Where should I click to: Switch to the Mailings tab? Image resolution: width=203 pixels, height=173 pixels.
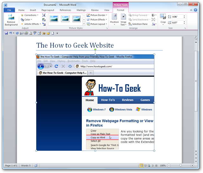pyautogui.click(x=81, y=10)
